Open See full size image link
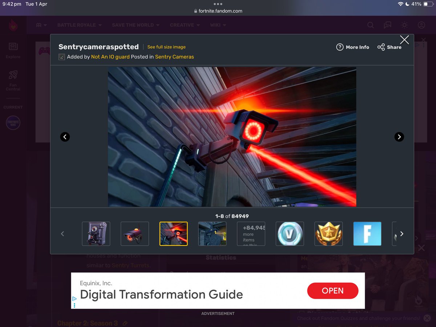The height and width of the screenshot is (327, 436). click(166, 47)
